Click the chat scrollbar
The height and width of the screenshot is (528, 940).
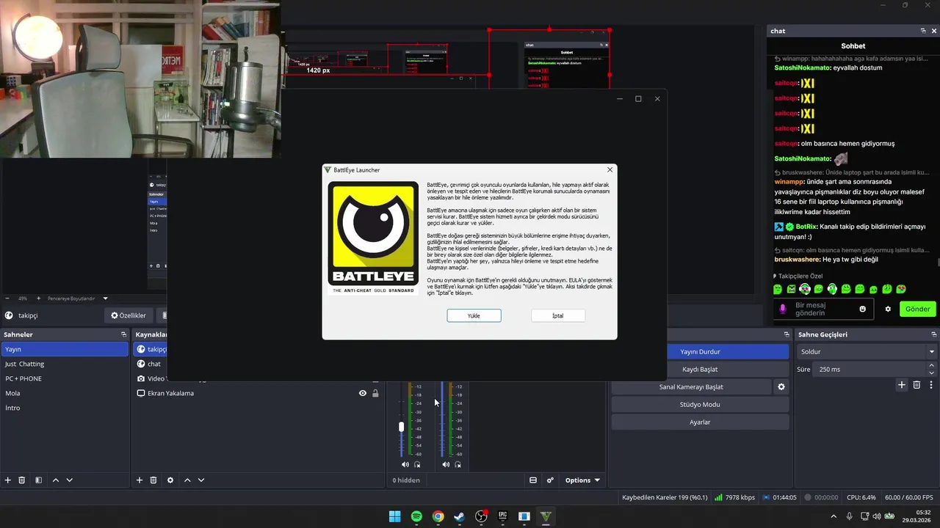point(938,263)
